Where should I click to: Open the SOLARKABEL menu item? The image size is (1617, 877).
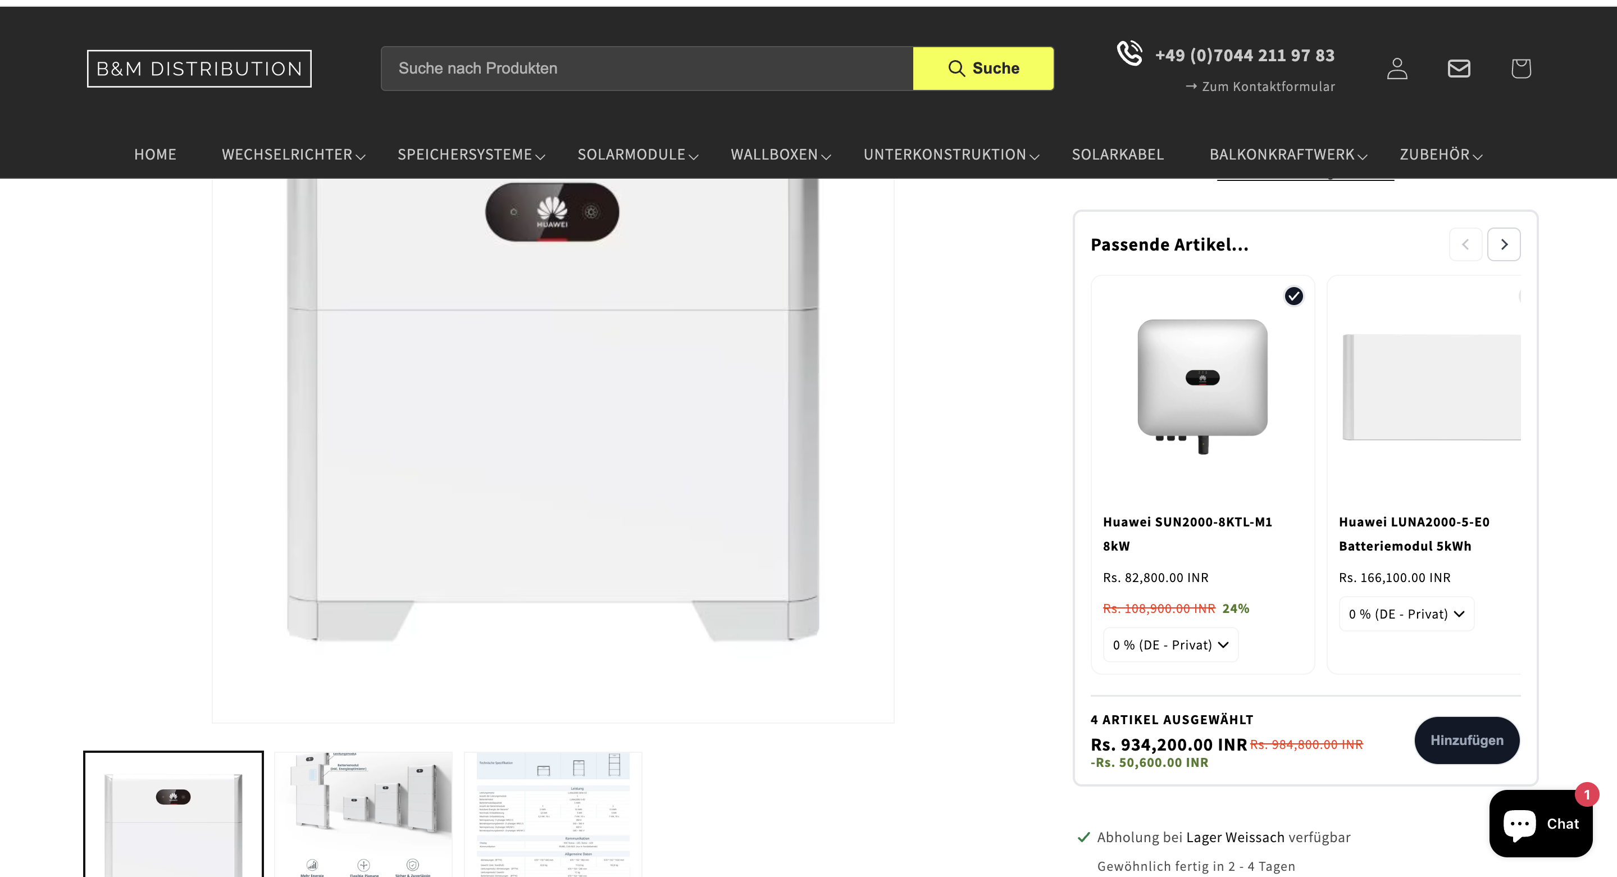click(x=1117, y=155)
